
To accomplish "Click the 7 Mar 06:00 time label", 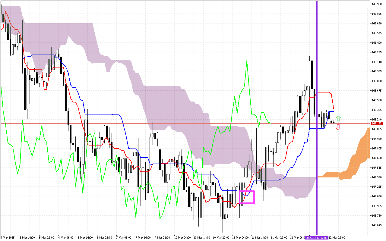I will (x=124, y=238).
